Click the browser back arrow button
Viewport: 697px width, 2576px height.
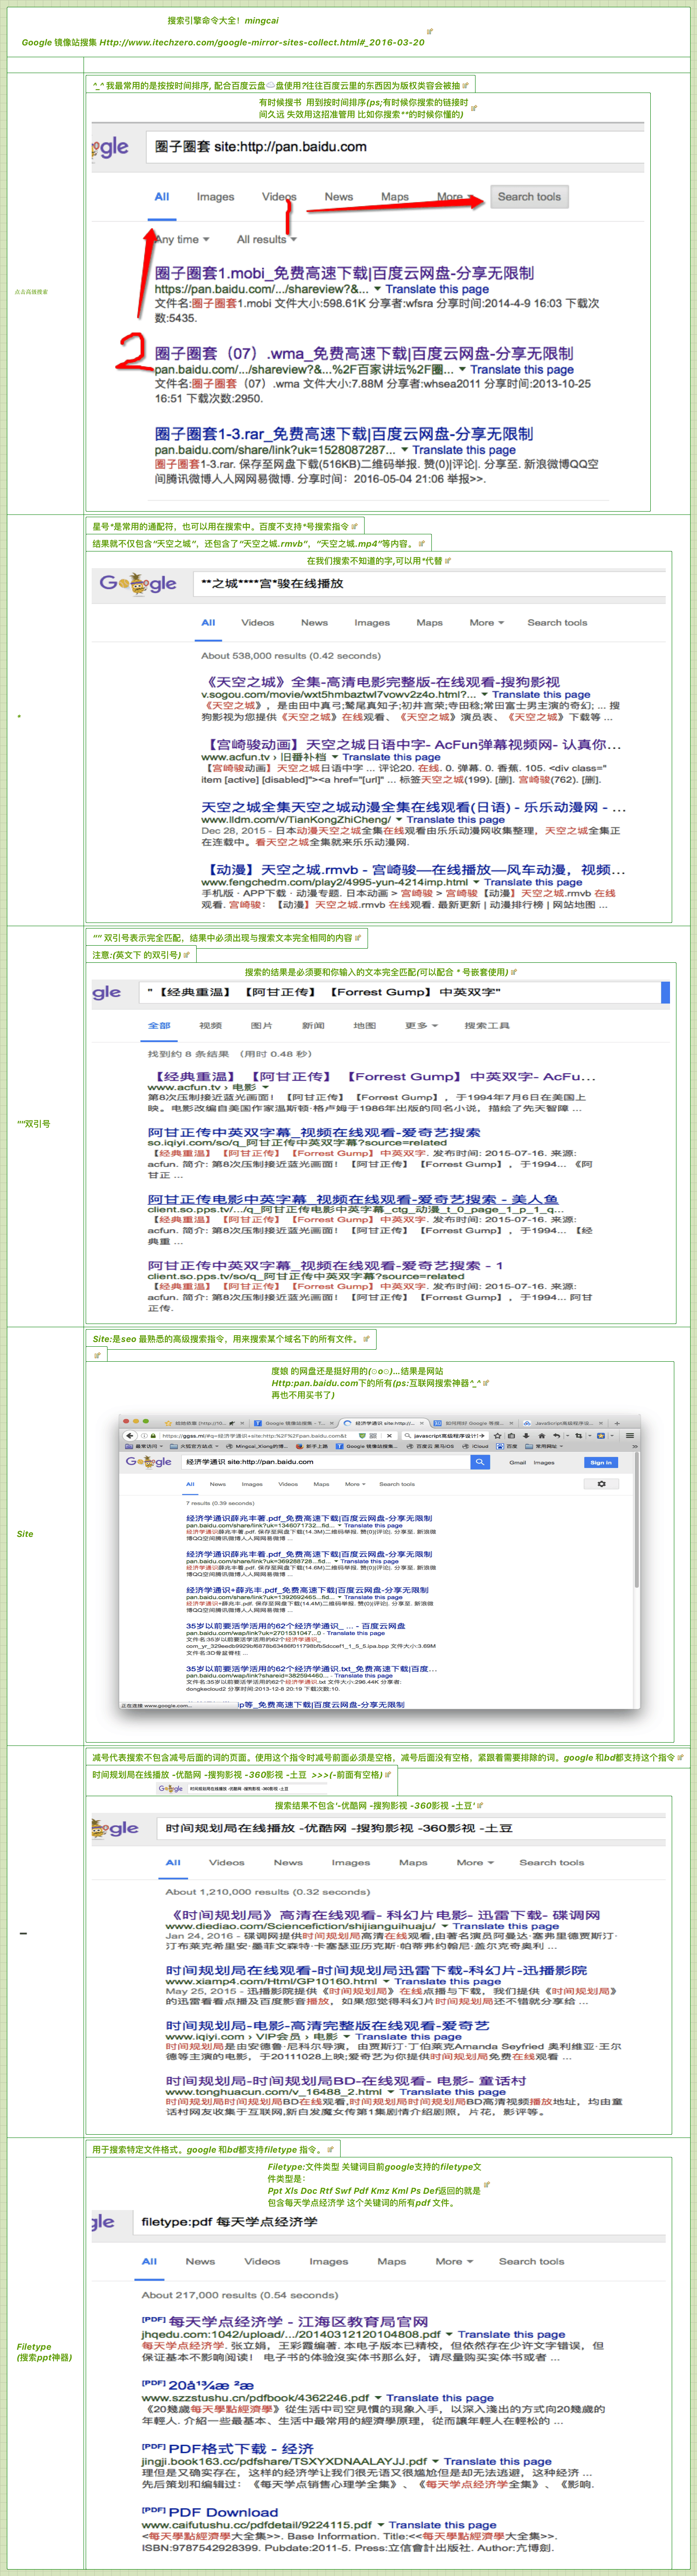129,1435
